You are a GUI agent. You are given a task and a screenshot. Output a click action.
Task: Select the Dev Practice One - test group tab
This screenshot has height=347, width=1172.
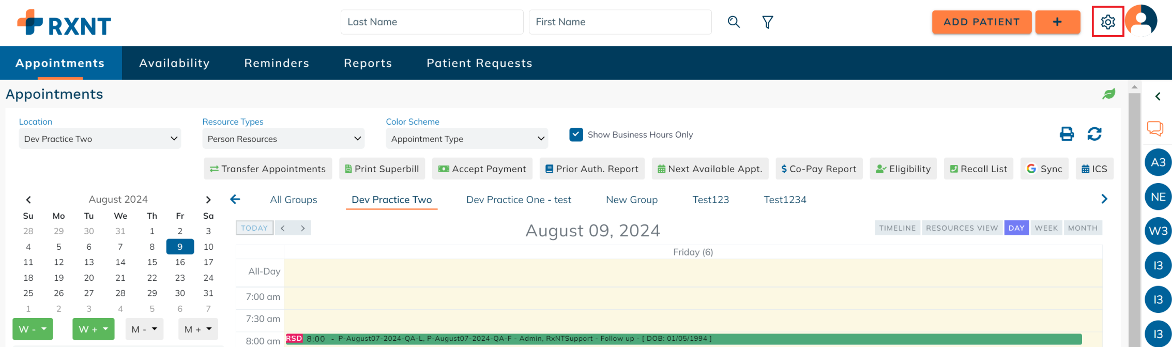tap(519, 200)
